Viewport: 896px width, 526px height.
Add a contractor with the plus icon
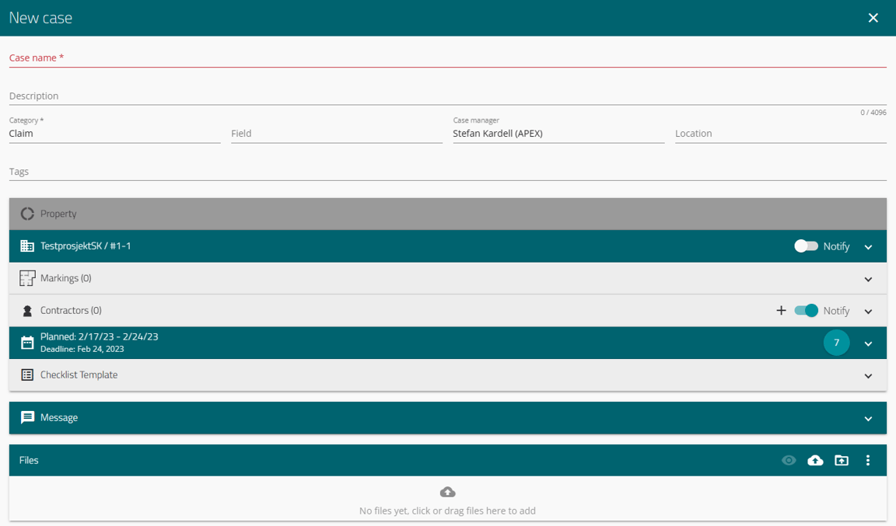point(781,310)
